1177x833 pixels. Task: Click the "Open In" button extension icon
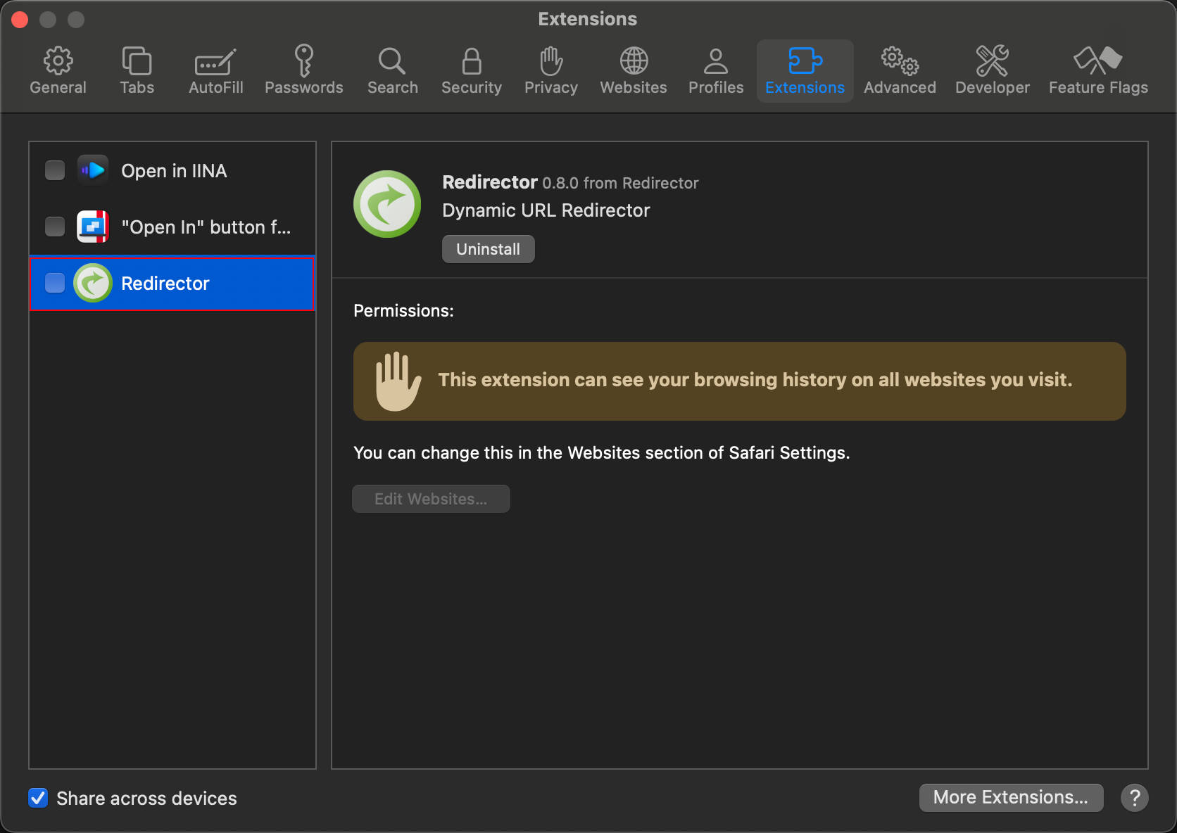93,227
